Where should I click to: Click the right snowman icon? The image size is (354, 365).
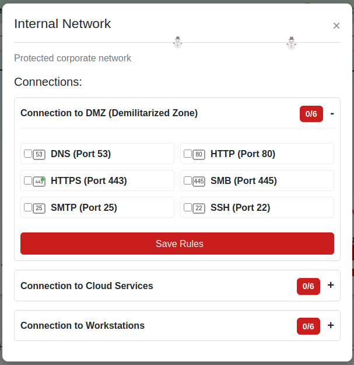point(292,43)
